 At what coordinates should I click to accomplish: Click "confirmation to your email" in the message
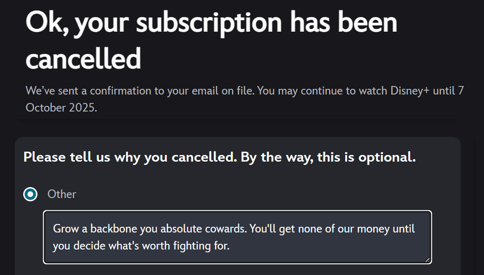[x=152, y=90]
